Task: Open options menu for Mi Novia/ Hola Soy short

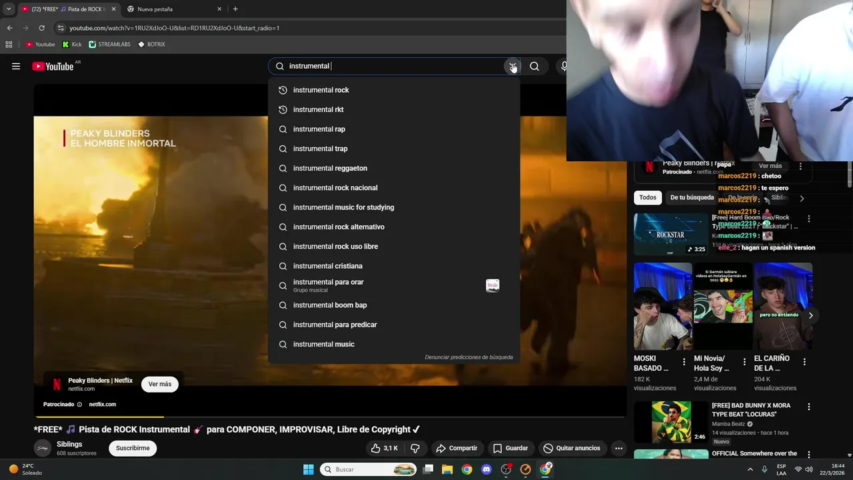Action: pos(744,362)
